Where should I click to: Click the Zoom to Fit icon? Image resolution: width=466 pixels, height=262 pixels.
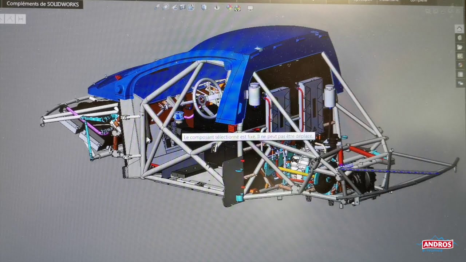pos(157,7)
